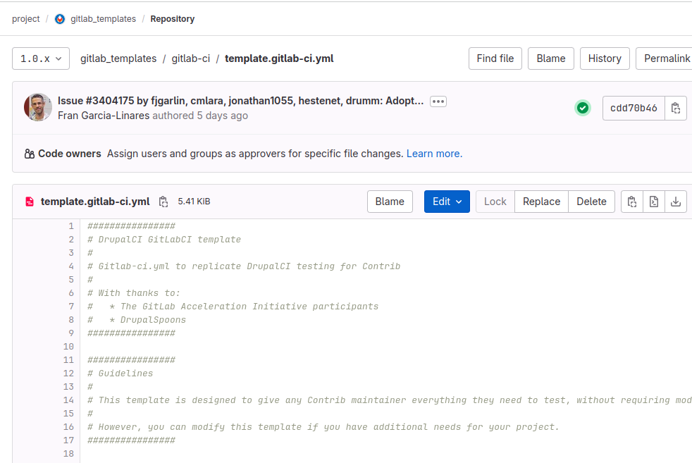Click line number 1 in the gutter
The height and width of the screenshot is (463, 692).
pos(71,226)
